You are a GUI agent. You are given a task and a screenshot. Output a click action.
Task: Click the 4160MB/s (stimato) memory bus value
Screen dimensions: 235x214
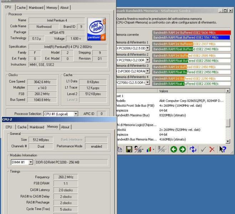coord(173,139)
